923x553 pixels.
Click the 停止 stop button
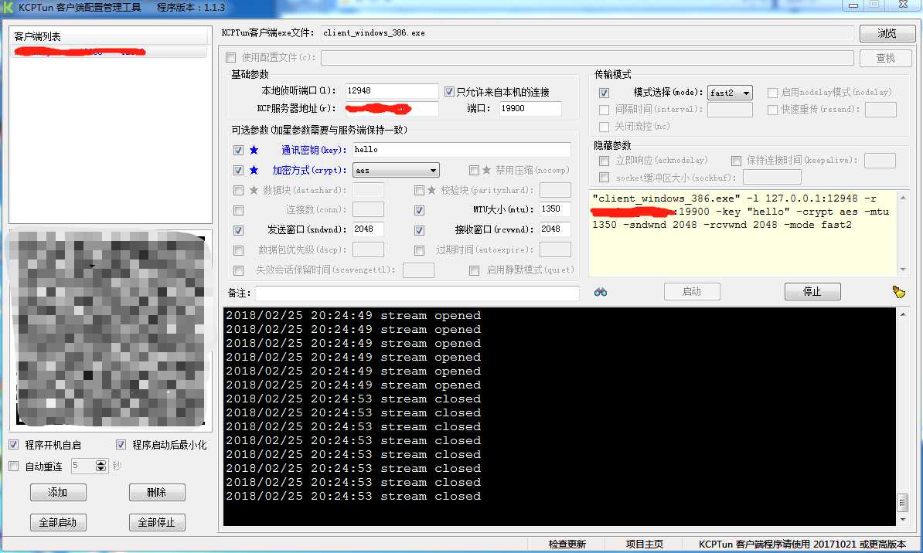tap(812, 291)
